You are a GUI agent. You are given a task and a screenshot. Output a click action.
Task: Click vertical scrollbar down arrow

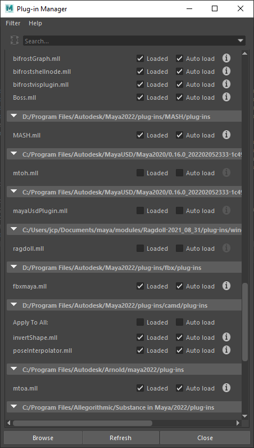(x=244, y=416)
